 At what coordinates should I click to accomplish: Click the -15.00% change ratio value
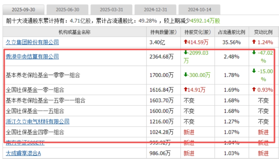[263, 75]
